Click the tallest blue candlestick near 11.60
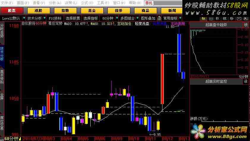 click(179, 53)
